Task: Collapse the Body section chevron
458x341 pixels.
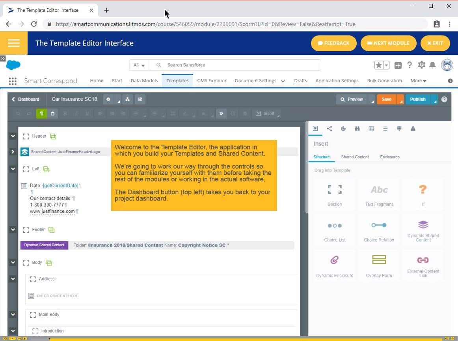Action: coord(13,262)
